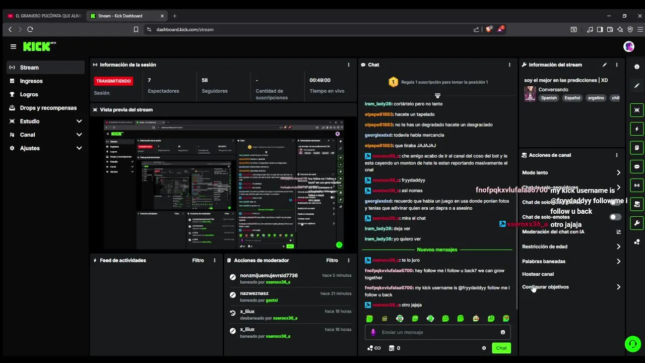Edit stream info with the pencil icon

[x=605, y=65]
